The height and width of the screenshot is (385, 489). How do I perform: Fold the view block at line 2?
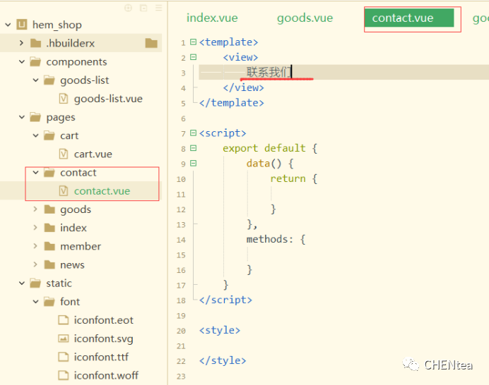tap(194, 57)
